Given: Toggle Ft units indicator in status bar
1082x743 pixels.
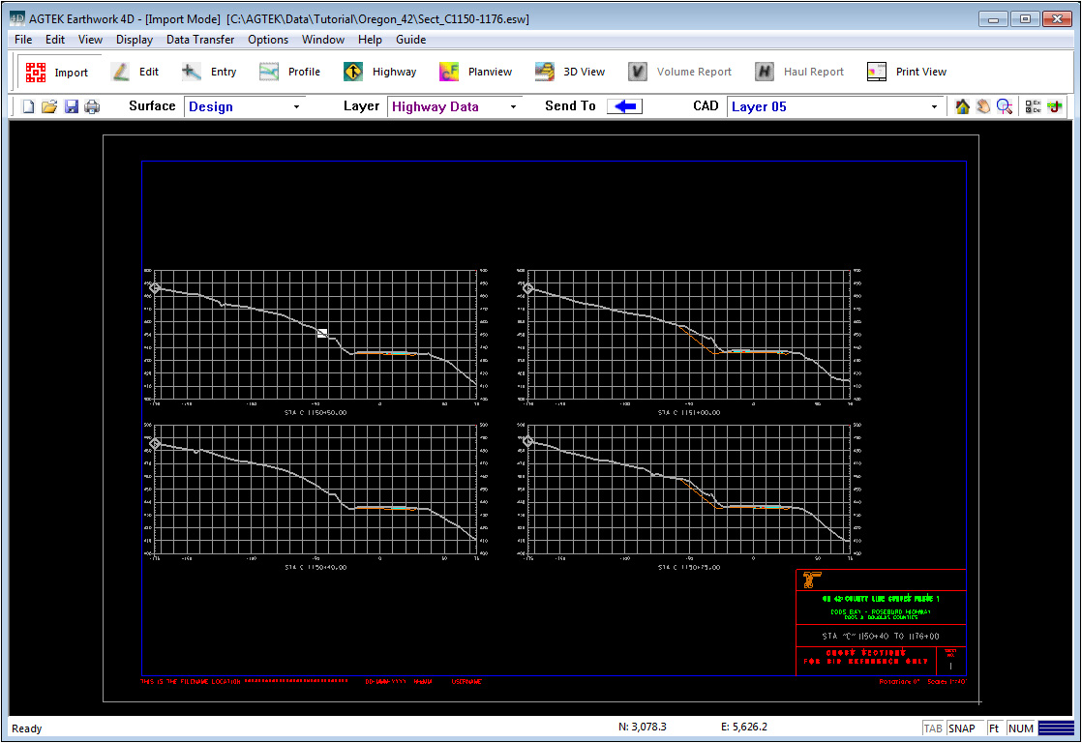Looking at the screenshot, I should click(x=994, y=728).
